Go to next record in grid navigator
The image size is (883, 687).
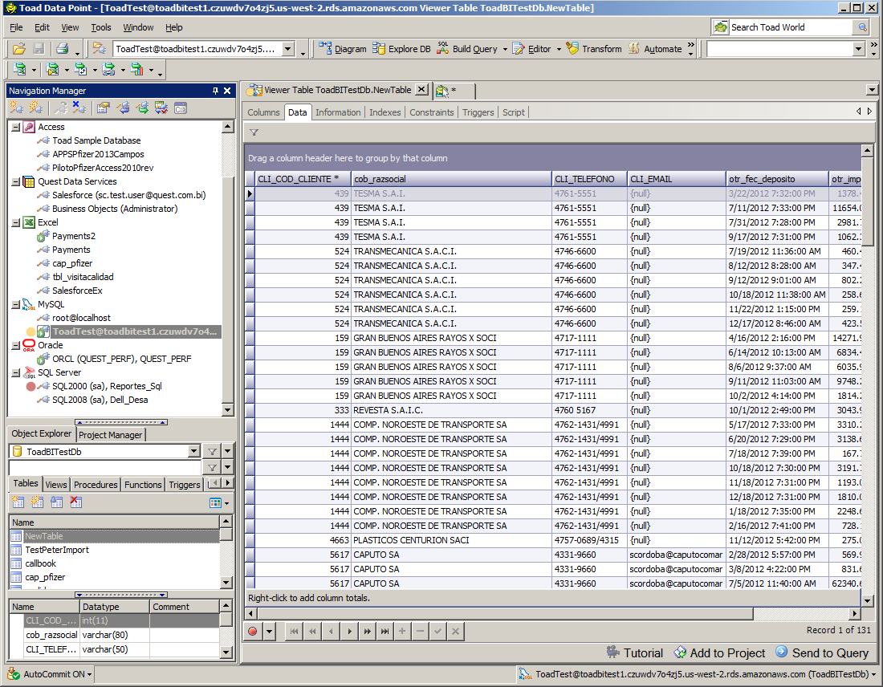coord(349,632)
